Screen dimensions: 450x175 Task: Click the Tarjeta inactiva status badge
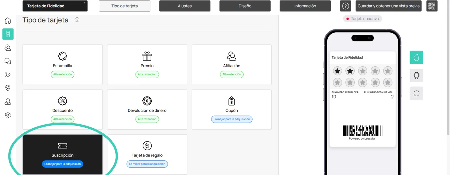363,19
